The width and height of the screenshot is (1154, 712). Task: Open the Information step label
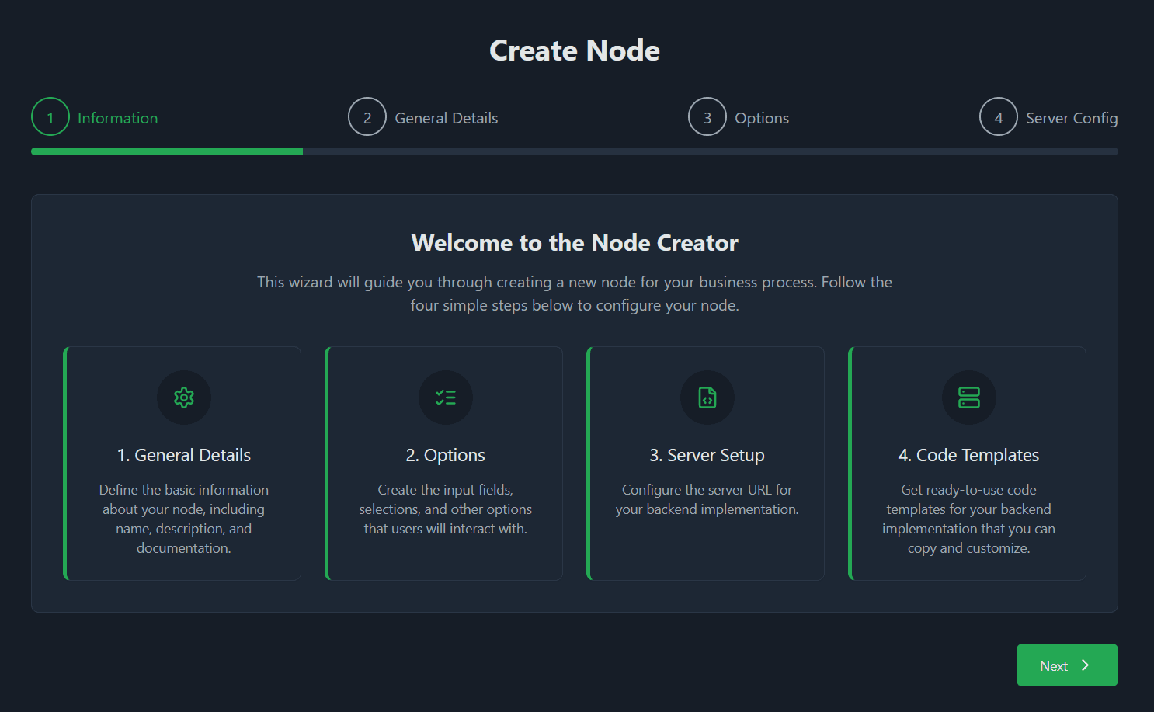[x=117, y=118]
